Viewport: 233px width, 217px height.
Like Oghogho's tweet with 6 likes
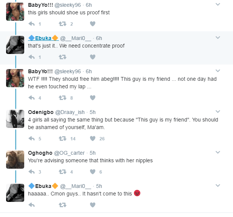click(x=92, y=172)
